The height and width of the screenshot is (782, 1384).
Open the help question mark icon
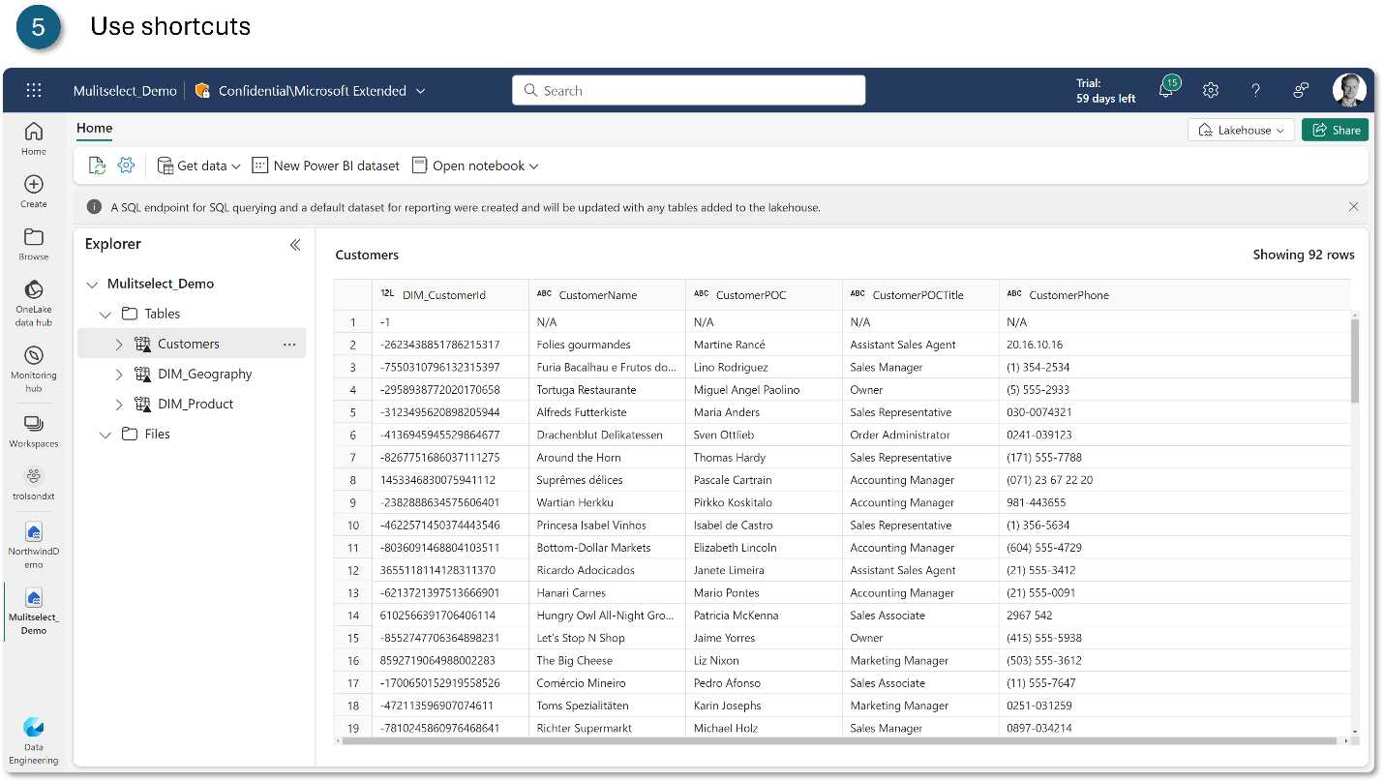click(x=1256, y=90)
